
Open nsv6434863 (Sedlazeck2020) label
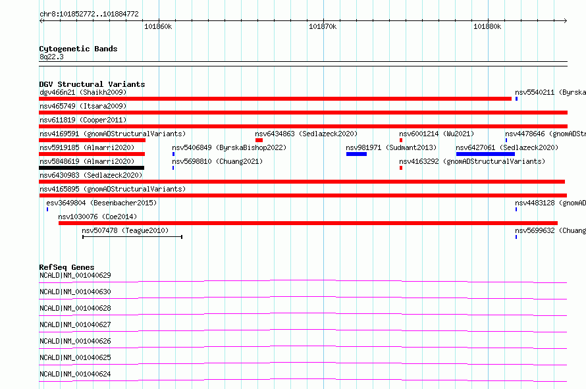click(306, 134)
